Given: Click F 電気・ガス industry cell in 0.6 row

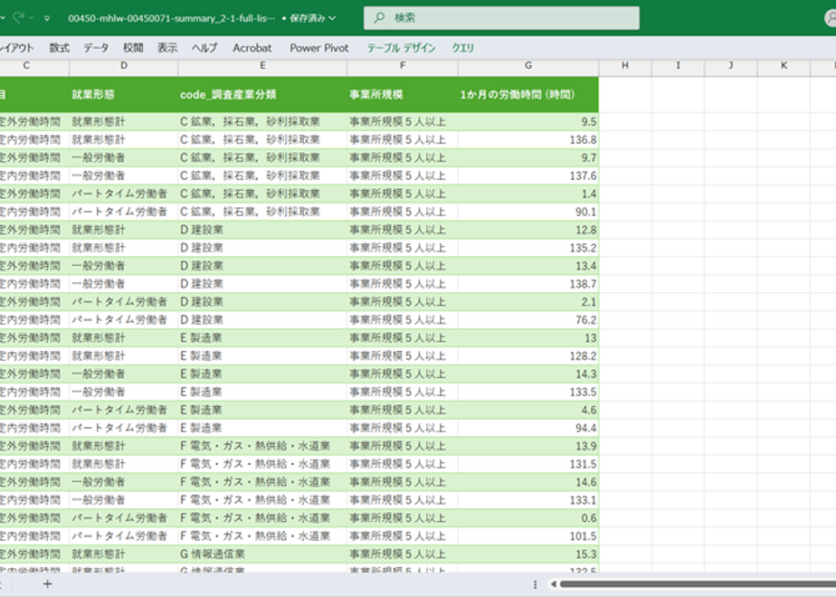Looking at the screenshot, I should click(x=262, y=518).
